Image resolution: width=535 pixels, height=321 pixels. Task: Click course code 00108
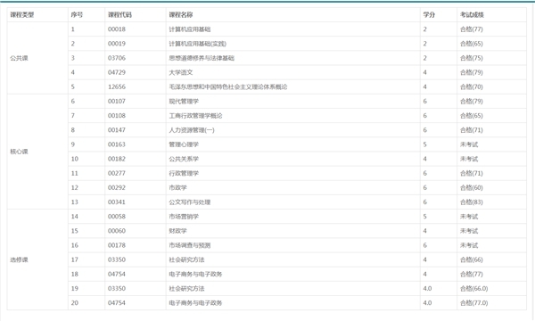[117, 116]
